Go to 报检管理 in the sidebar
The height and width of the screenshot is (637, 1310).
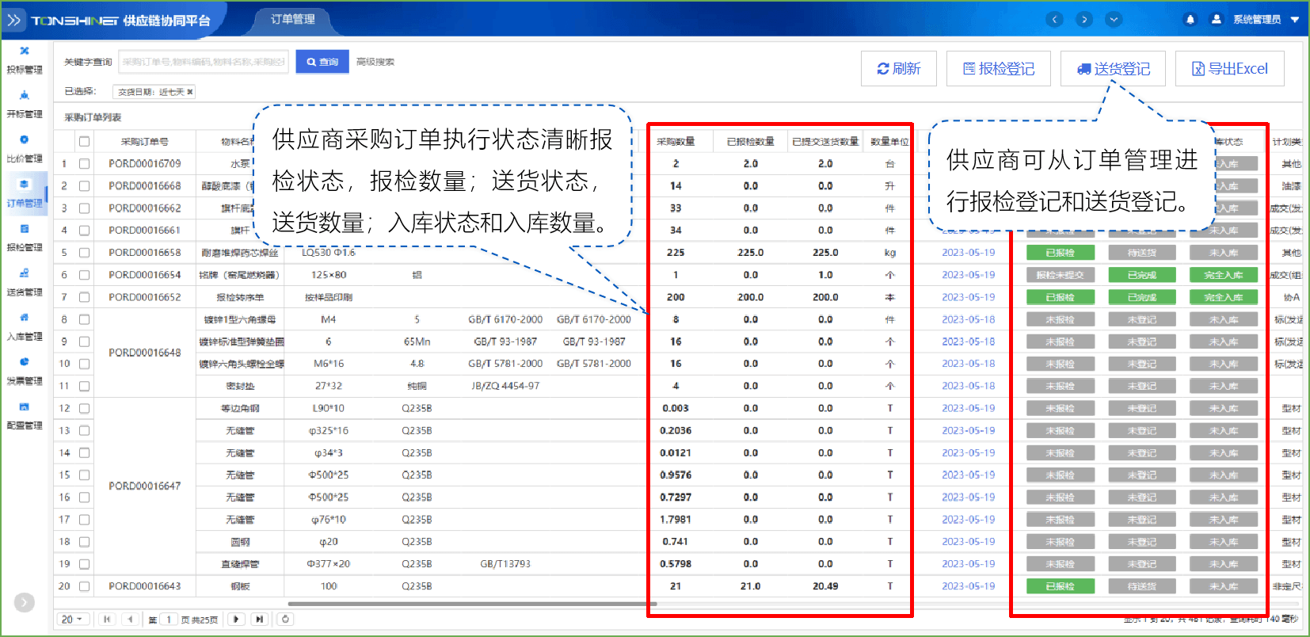[25, 238]
